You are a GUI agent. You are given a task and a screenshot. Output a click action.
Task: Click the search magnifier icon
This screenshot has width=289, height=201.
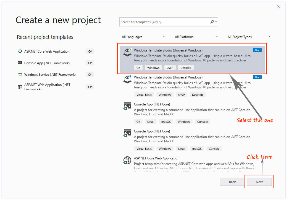coord(212,22)
